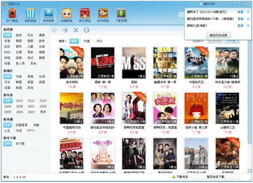The image size is (253, 183).
Task: Select 全部 under 按年份
Action: (8, 101)
